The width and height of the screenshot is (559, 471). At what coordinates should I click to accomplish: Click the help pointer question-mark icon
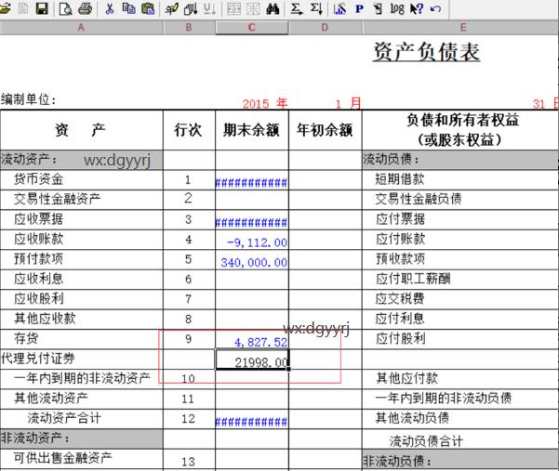(416, 8)
